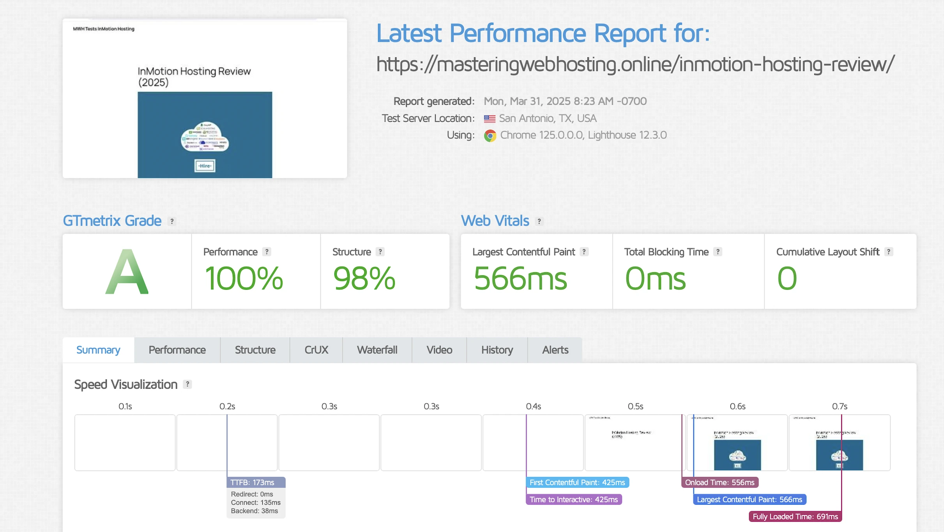Open the Waterfall tab
This screenshot has width=944, height=532.
click(377, 350)
